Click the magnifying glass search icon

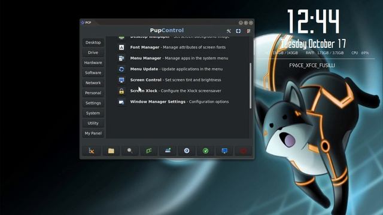pos(130,151)
